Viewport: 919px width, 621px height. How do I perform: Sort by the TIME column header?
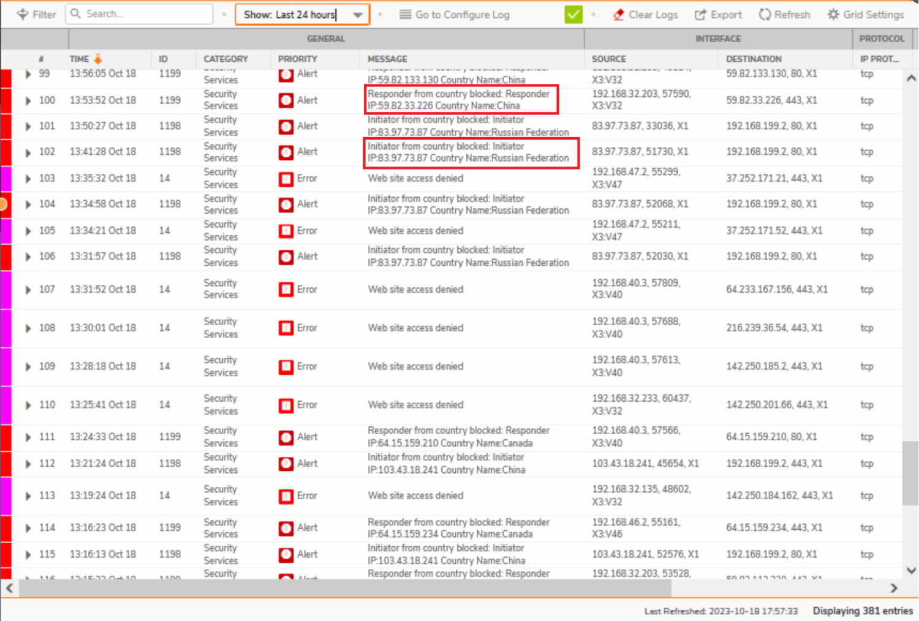coord(80,59)
